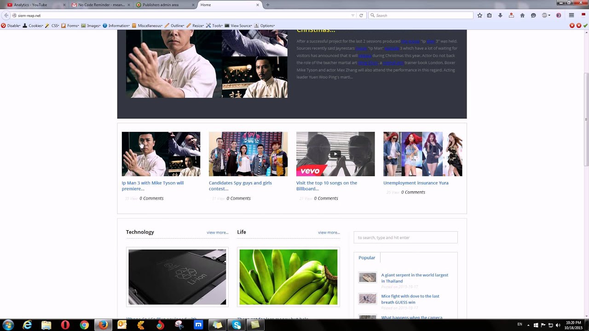This screenshot has width=589, height=331.
Task: Open giant serpent in Thailand article
Action: [x=415, y=278]
